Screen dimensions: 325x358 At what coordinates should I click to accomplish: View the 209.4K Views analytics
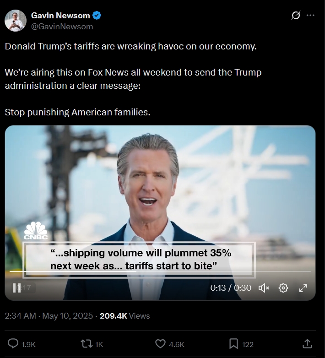125,316
